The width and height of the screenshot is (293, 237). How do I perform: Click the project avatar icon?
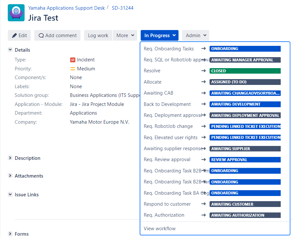coord(16,13)
